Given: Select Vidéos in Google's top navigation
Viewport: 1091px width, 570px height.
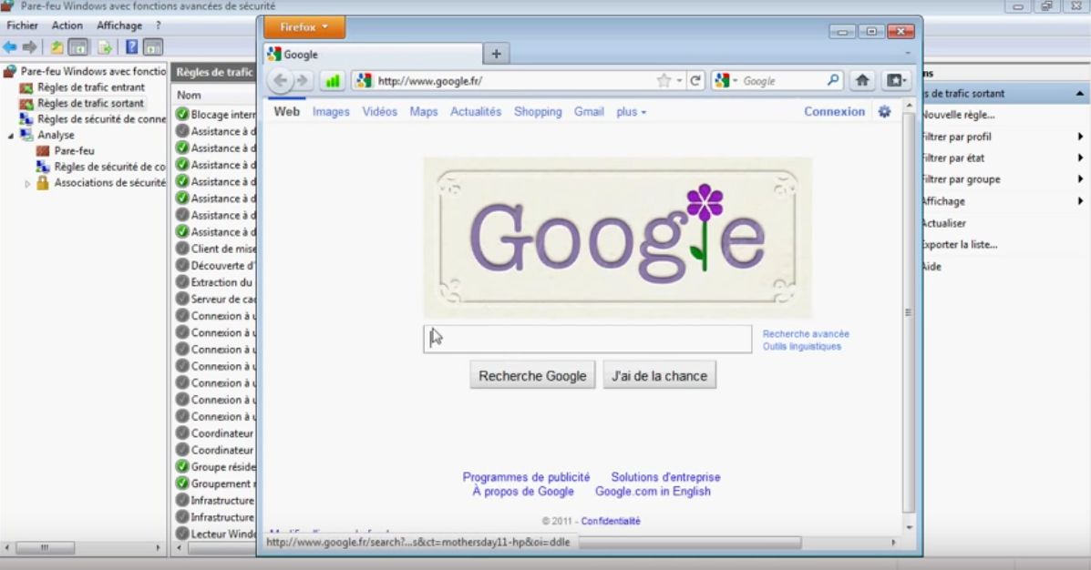Looking at the screenshot, I should tap(379, 111).
